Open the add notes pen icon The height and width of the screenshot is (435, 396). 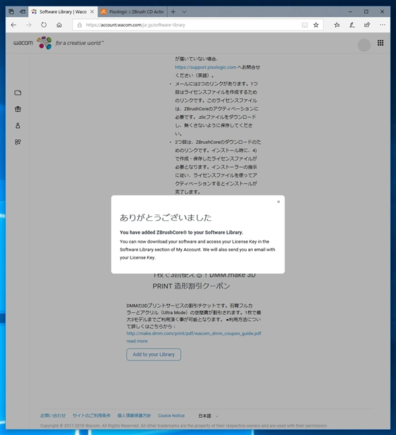352,25
